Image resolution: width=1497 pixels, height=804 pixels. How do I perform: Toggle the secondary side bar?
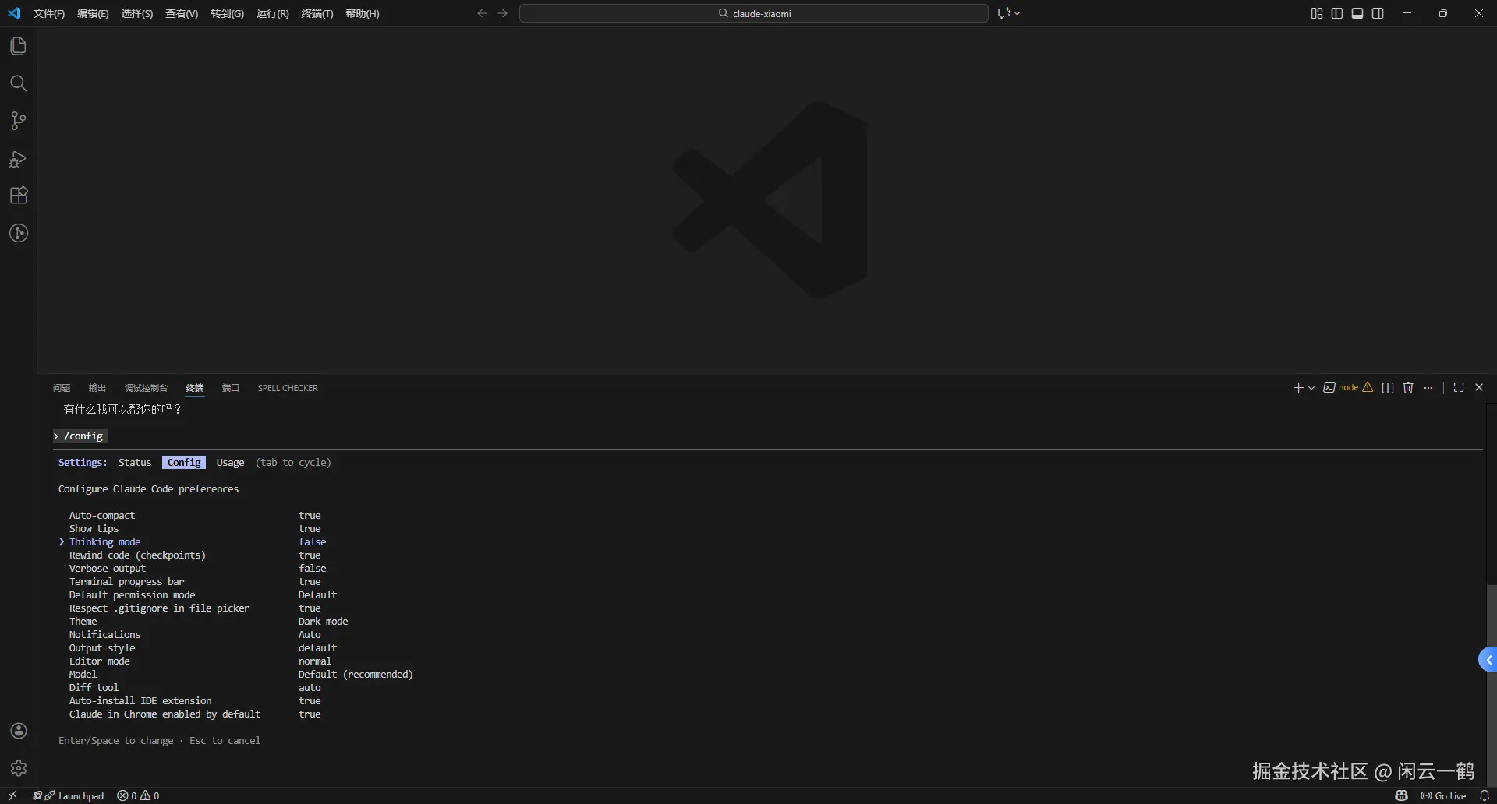(x=1378, y=13)
